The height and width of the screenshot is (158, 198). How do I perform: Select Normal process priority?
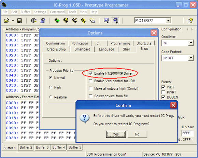pos(57,78)
